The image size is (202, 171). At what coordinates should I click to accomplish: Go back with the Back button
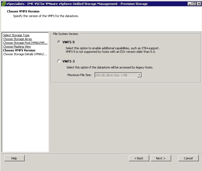click(139, 158)
